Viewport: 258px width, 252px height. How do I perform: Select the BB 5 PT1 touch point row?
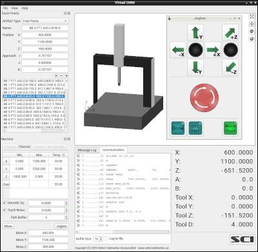34,111
